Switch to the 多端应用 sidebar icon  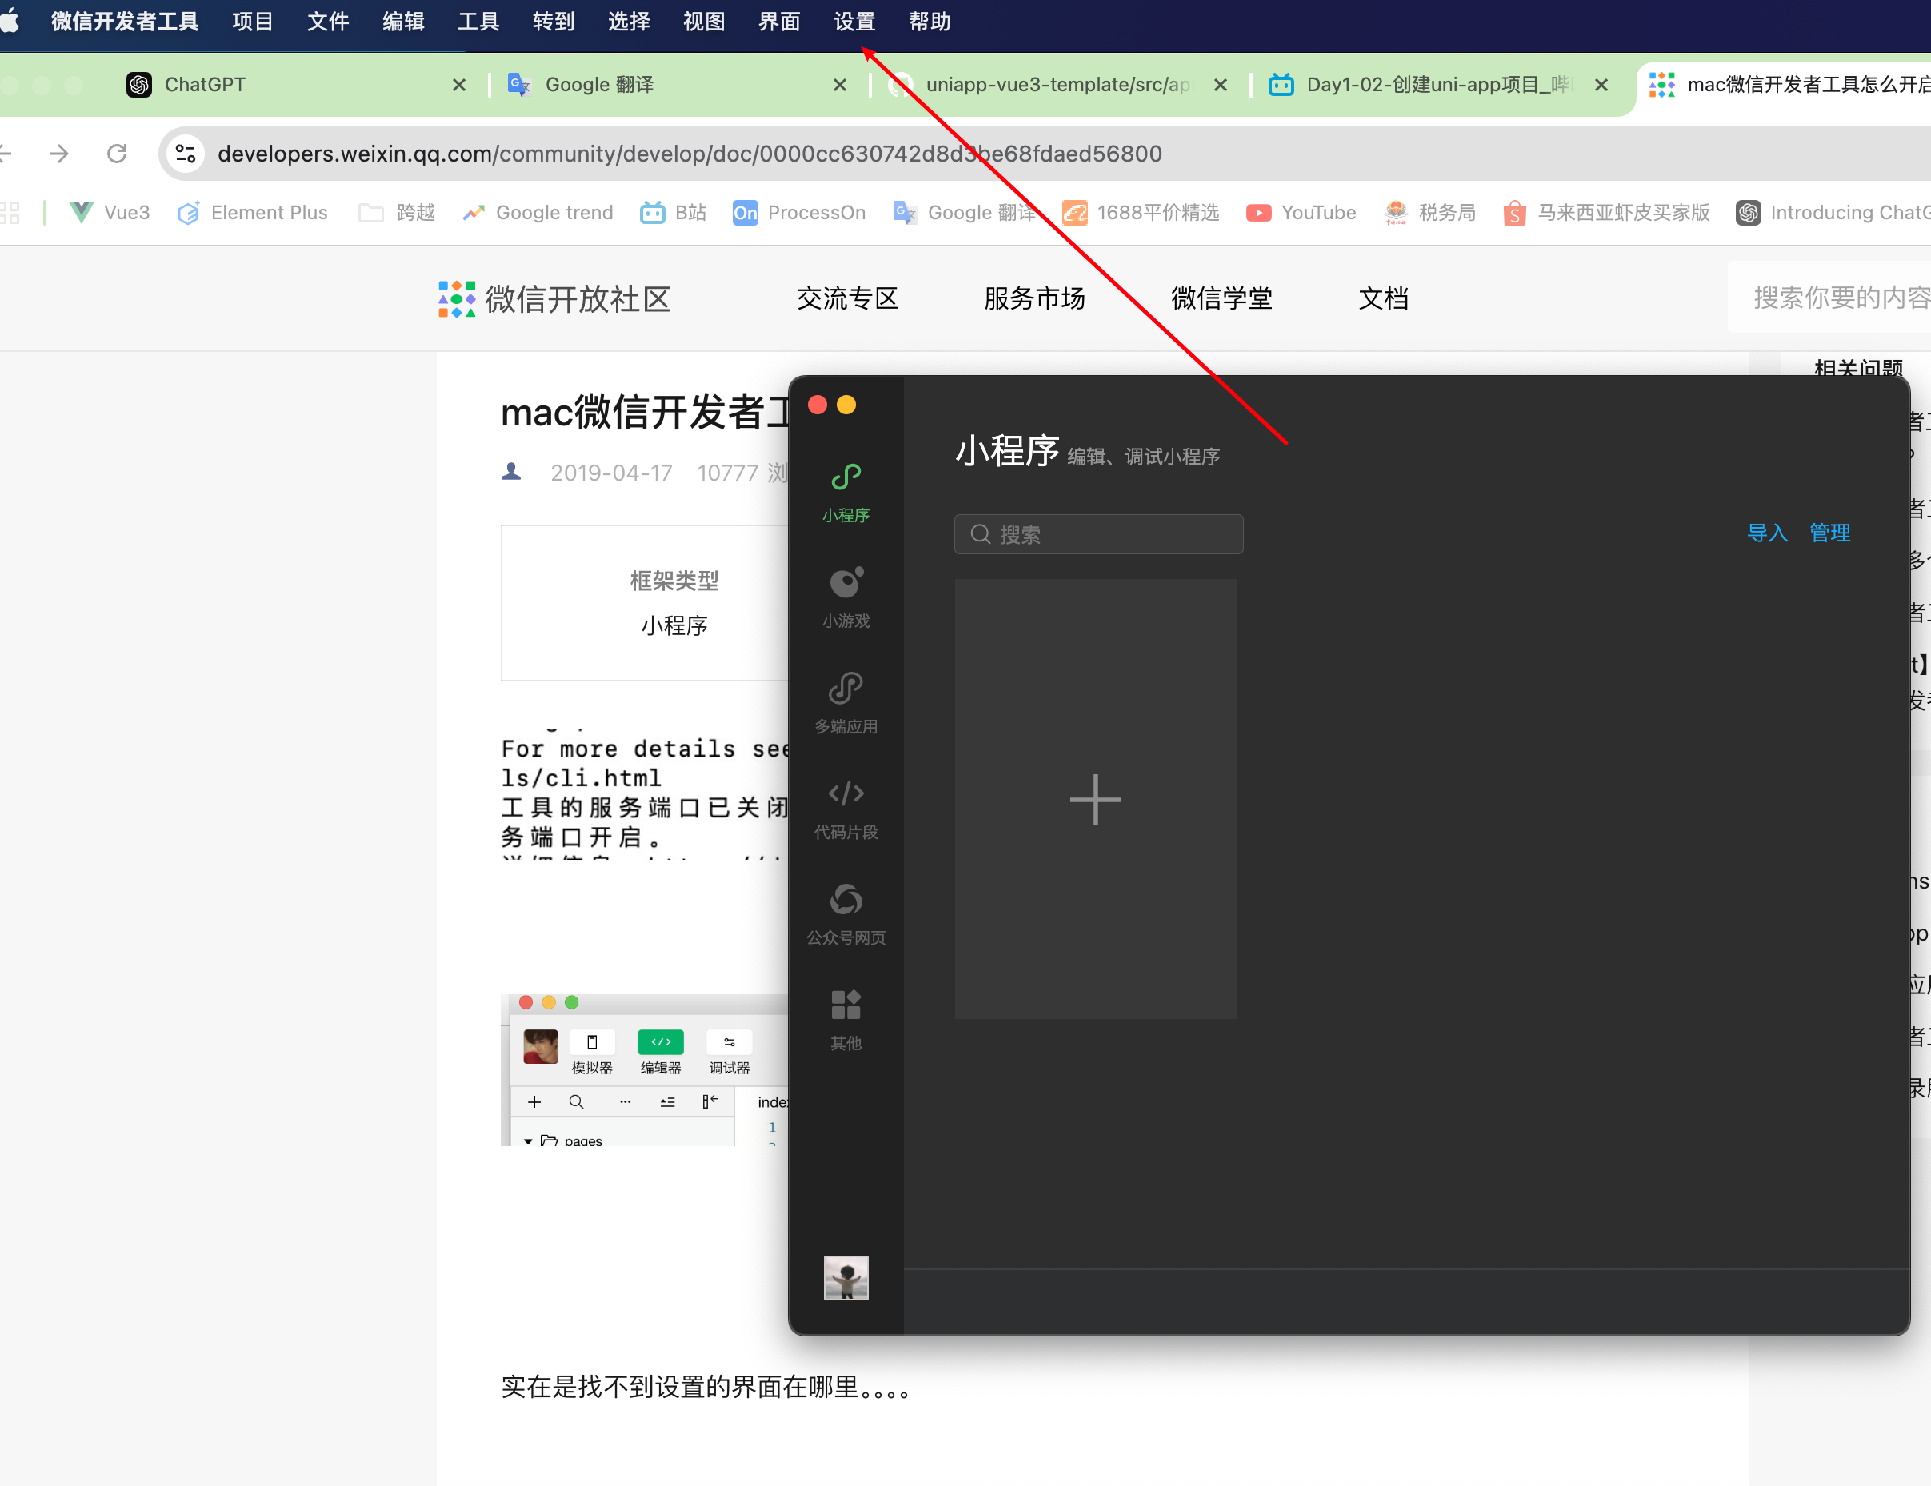tap(846, 702)
